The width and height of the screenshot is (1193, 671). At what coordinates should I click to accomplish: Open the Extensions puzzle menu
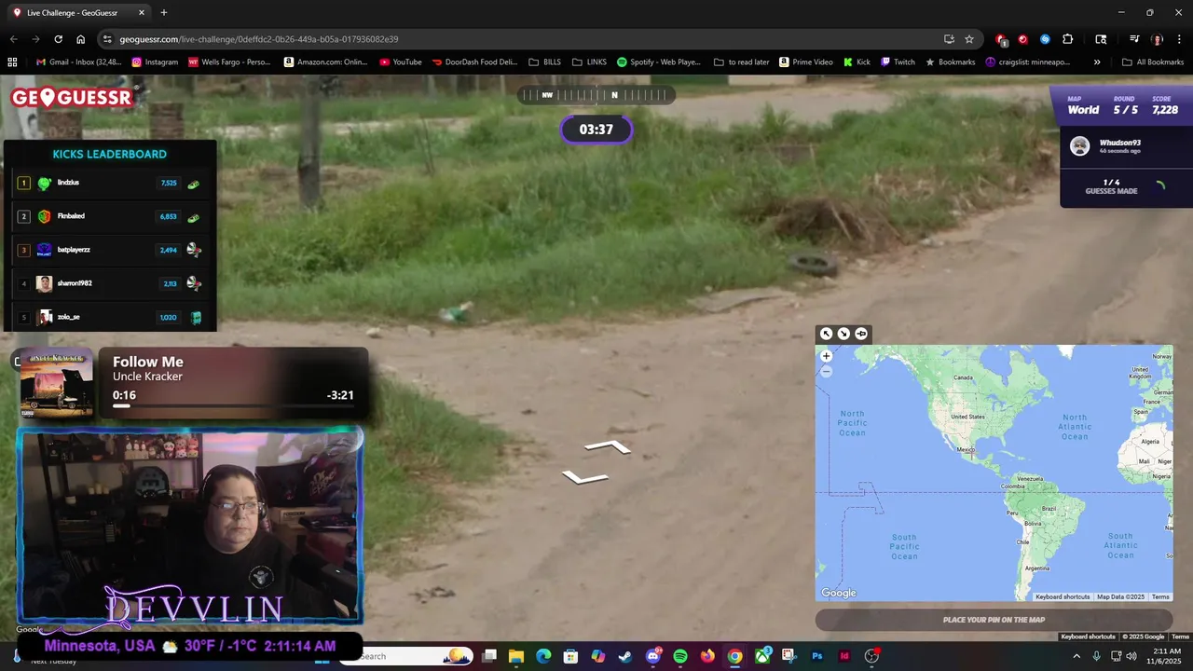pyautogui.click(x=1068, y=39)
